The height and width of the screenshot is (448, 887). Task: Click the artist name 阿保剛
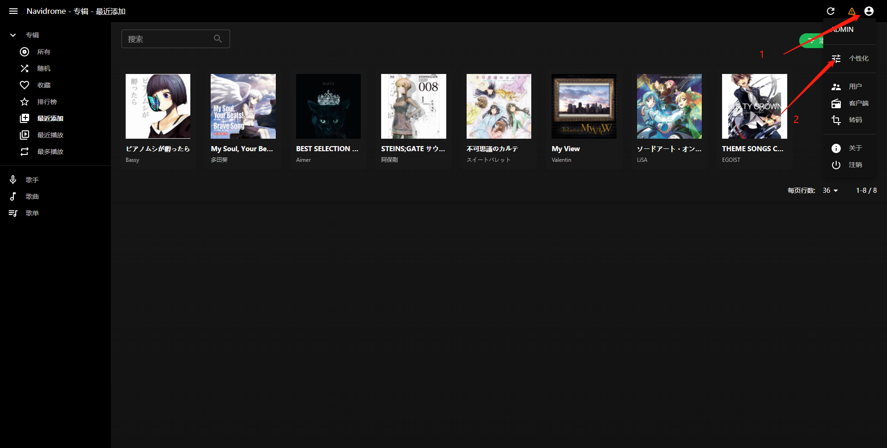point(389,160)
